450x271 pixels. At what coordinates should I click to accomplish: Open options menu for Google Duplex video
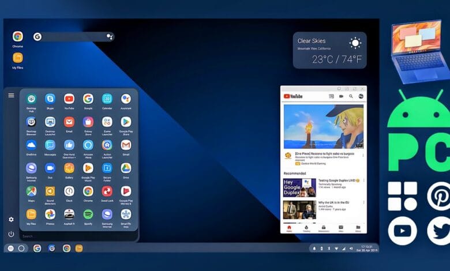(363, 180)
